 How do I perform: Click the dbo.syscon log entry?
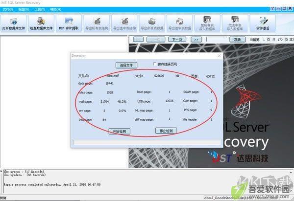pos(24,172)
